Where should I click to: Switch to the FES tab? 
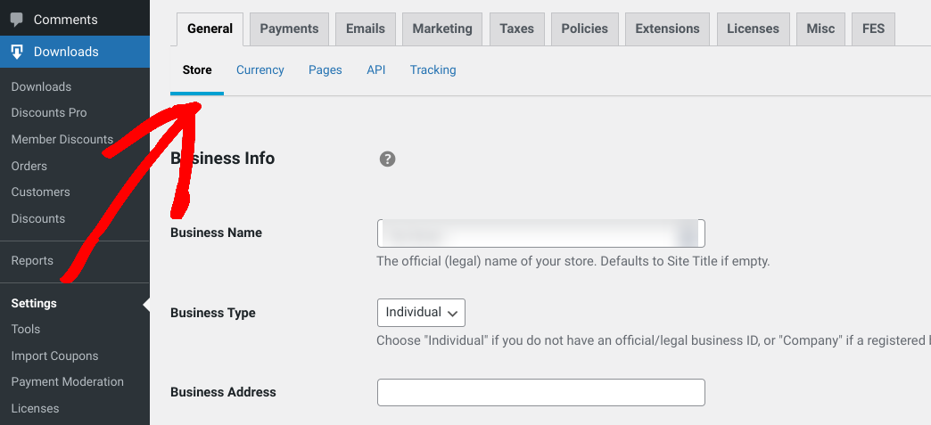pos(873,29)
